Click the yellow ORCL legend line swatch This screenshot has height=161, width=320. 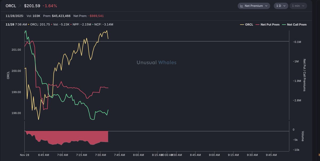click(x=242, y=25)
